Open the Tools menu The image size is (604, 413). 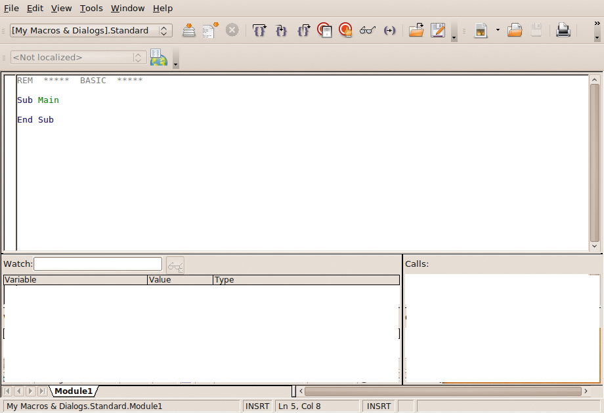[x=91, y=8]
